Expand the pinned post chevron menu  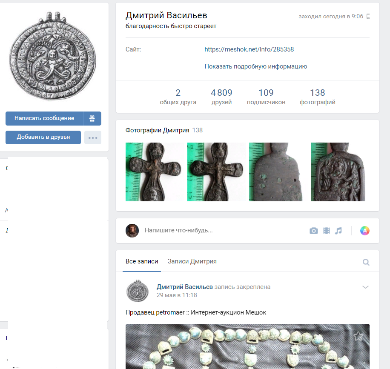coord(365,287)
